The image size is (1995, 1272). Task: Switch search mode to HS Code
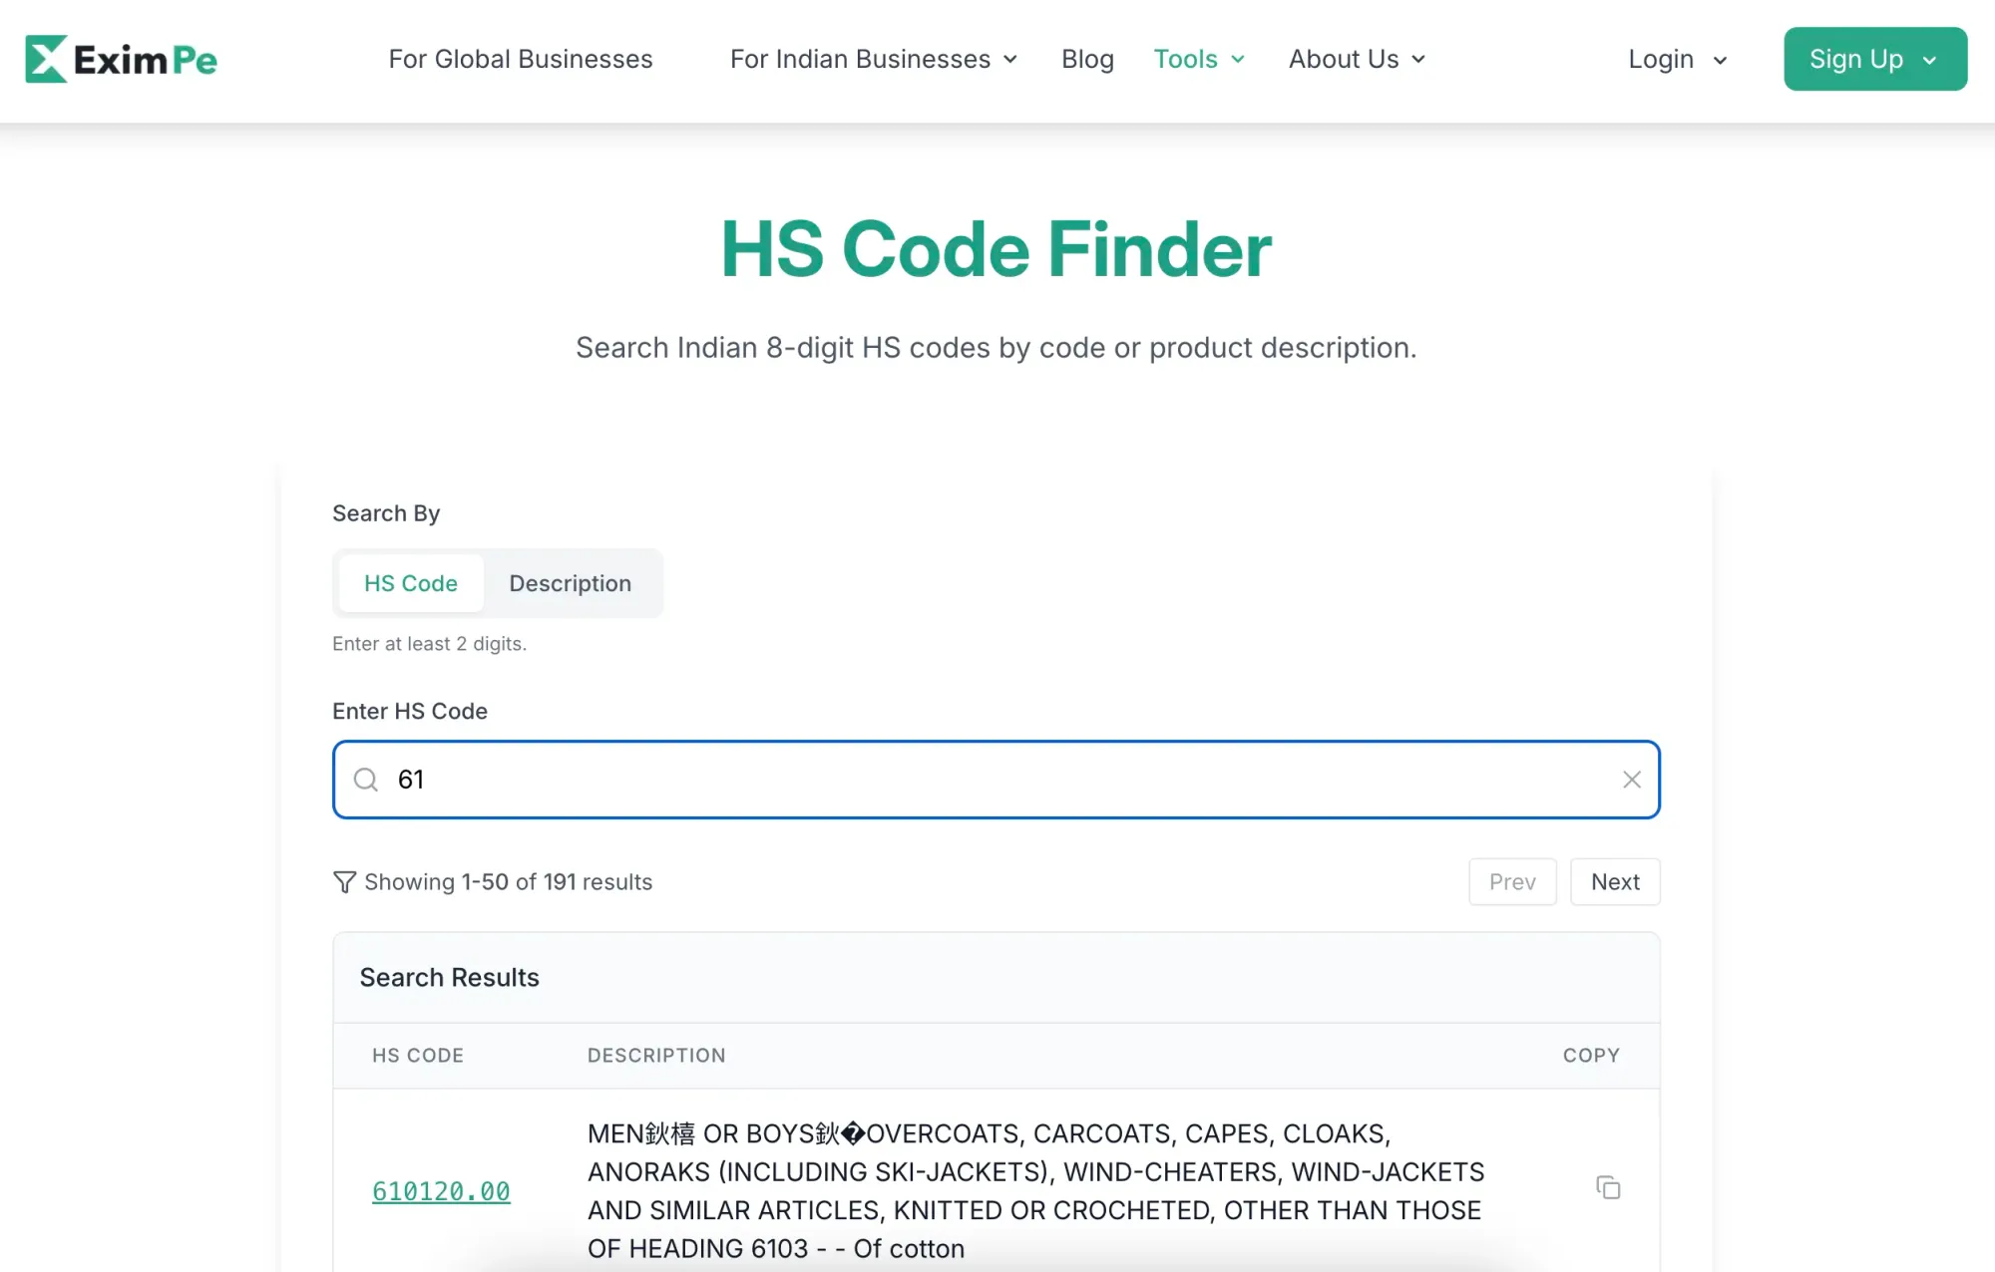click(410, 583)
